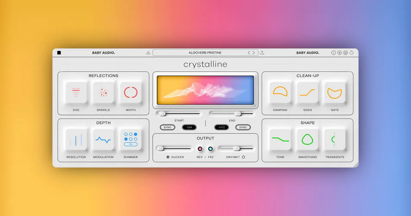Click the preset upload/share icon

coord(262,53)
